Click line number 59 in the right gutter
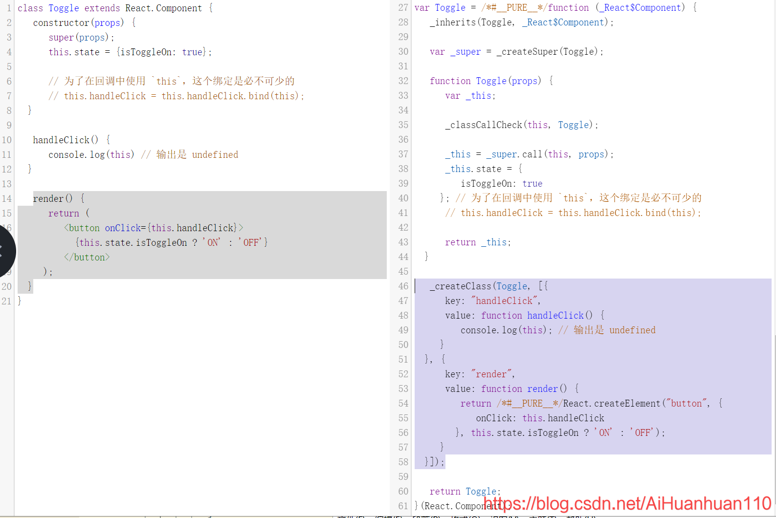Viewport: 776px width, 518px height. tap(403, 476)
